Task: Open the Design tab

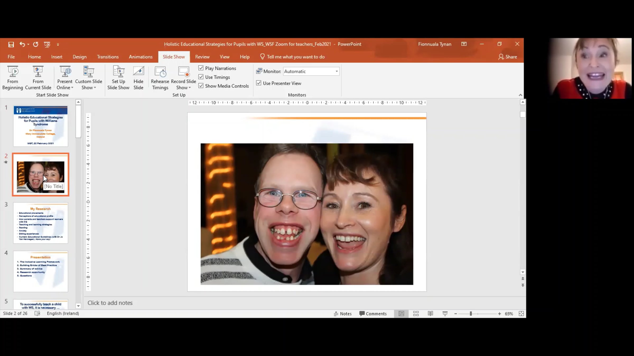Action: (x=80, y=57)
